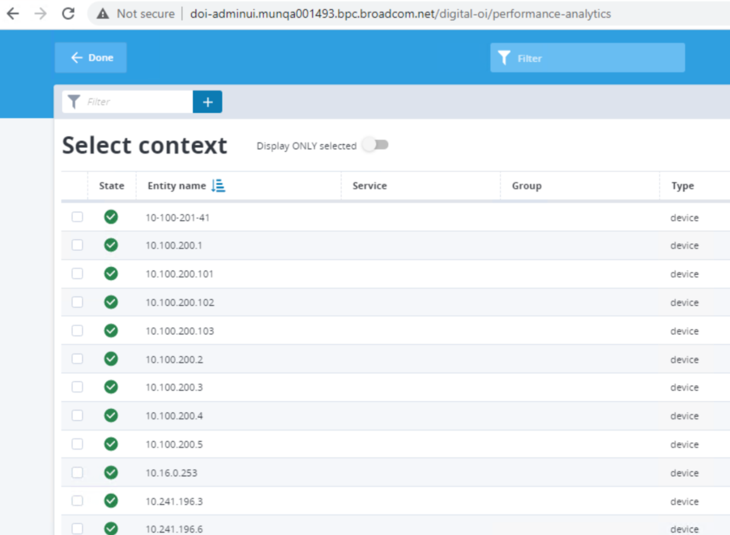Select checkbox for 10.100.200.102
This screenshot has height=535, width=730.
[77, 302]
